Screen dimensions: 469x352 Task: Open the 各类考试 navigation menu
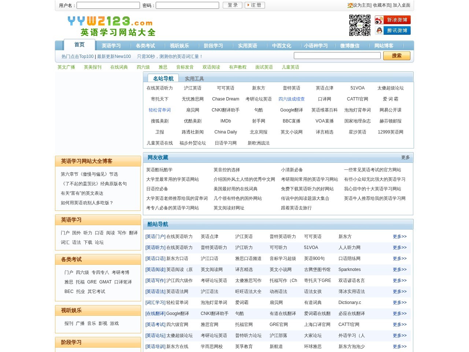(145, 46)
